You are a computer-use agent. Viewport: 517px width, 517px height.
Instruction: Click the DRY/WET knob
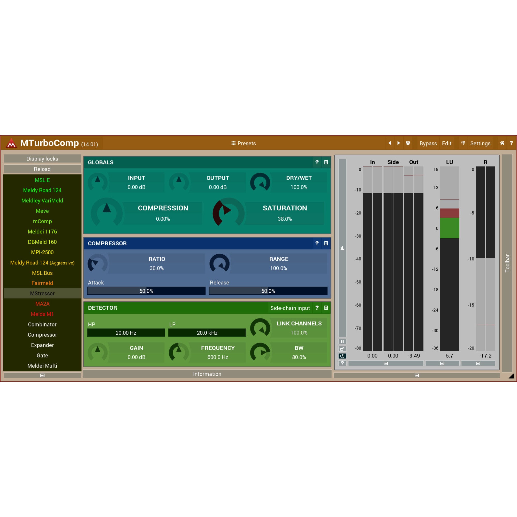click(260, 183)
